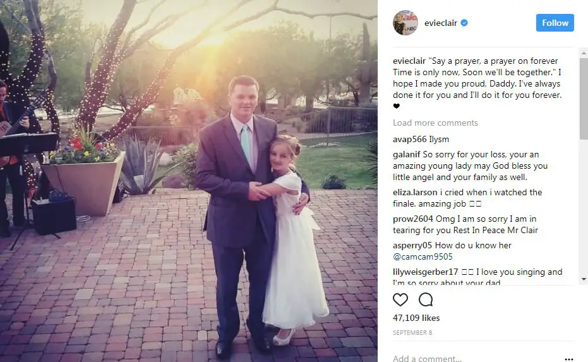The image size is (588, 362).
Task: Load more comments on the post
Action: (435, 123)
